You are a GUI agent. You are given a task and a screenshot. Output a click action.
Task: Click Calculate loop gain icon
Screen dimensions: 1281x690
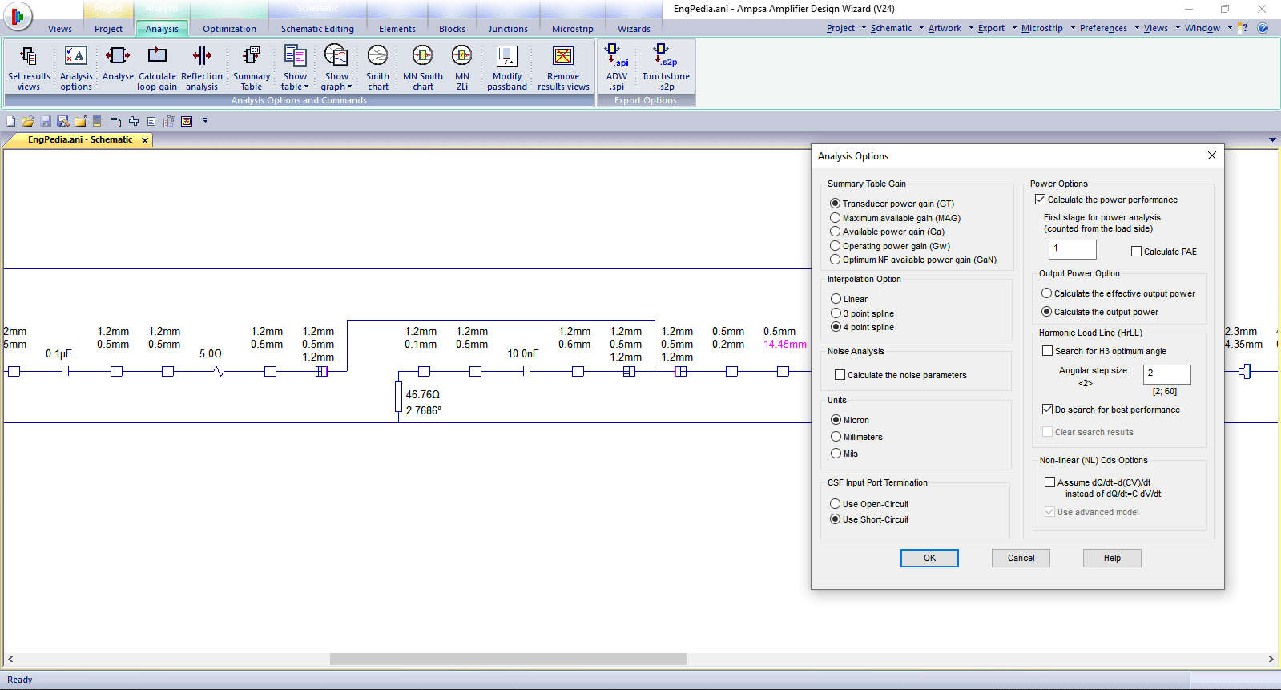[x=157, y=67]
